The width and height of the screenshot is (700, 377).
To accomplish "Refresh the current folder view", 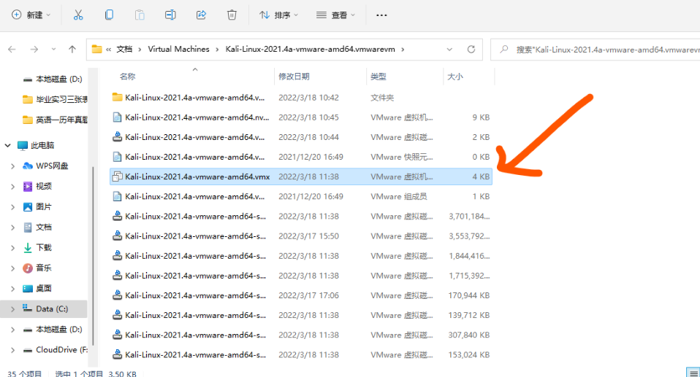I will [x=471, y=50].
